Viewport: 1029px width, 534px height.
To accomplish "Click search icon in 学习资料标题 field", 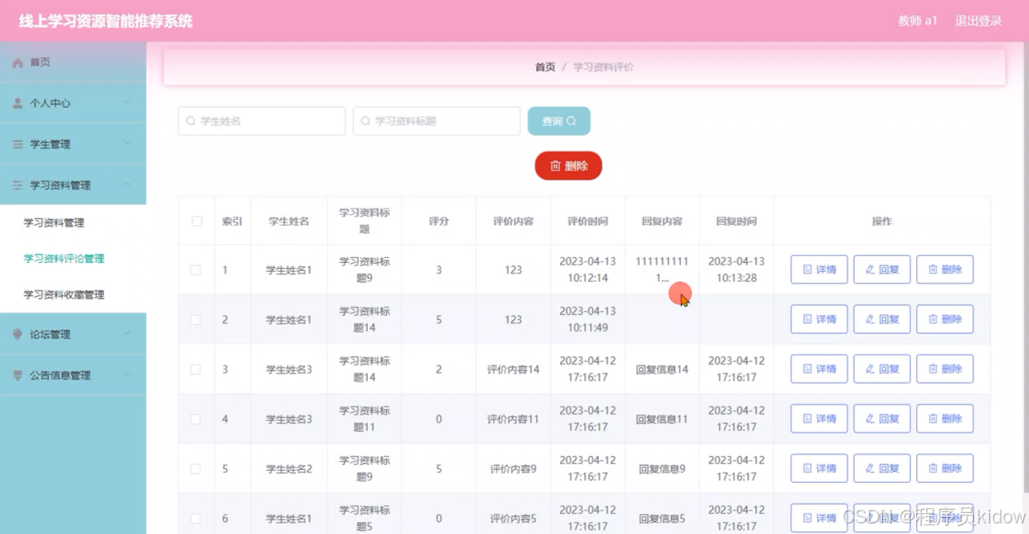I will [x=366, y=121].
